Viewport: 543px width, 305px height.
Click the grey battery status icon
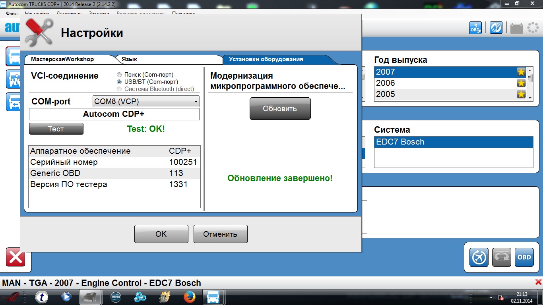pyautogui.click(x=517, y=28)
